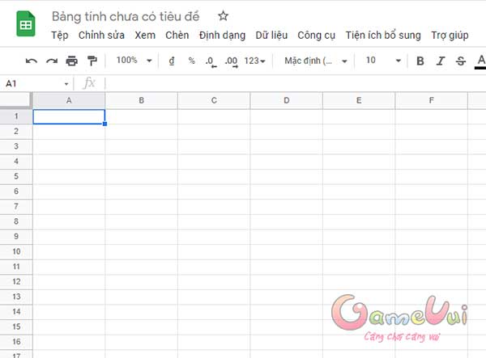Select column E header

tap(359, 100)
